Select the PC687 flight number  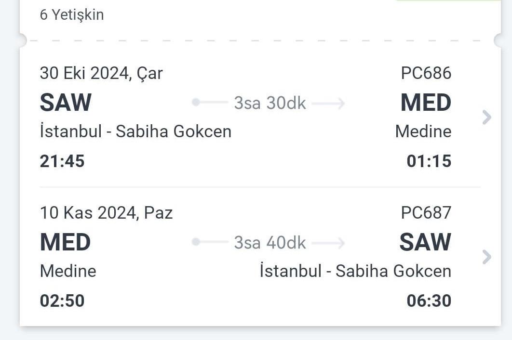point(426,212)
